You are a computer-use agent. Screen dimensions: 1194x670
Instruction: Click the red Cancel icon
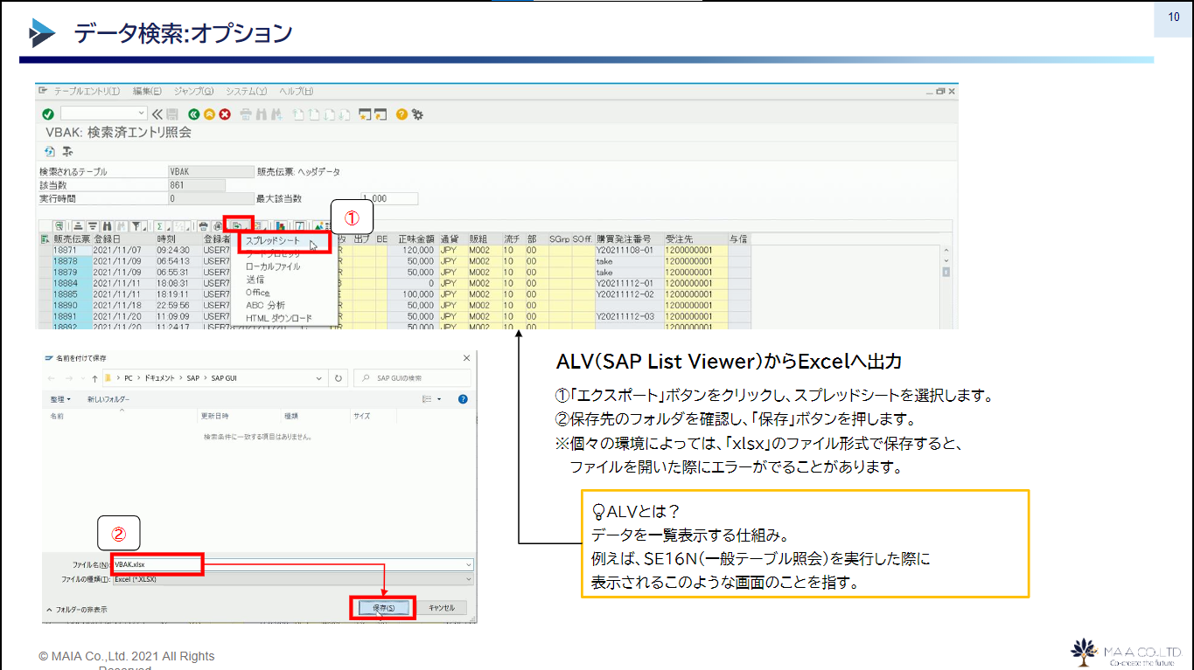coord(225,114)
